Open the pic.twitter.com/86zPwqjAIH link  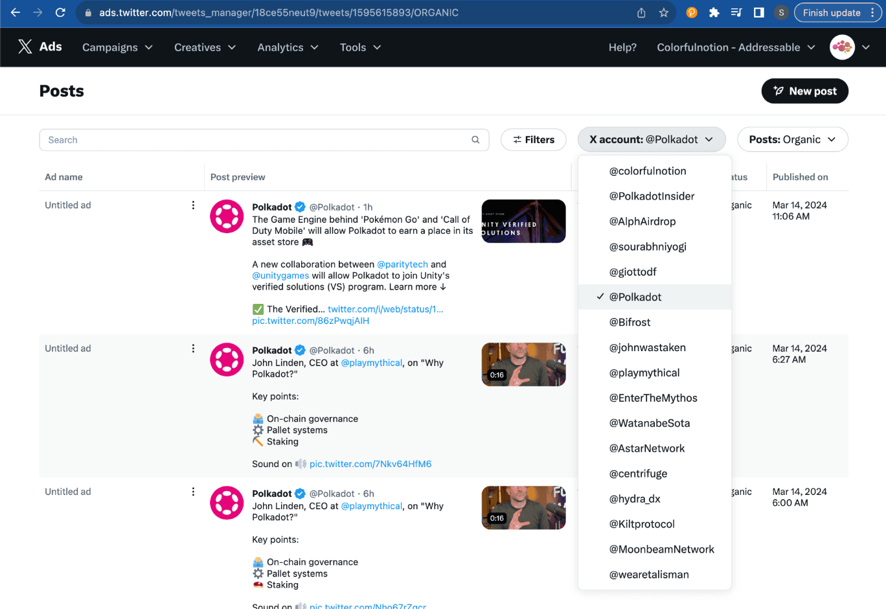pyautogui.click(x=311, y=321)
